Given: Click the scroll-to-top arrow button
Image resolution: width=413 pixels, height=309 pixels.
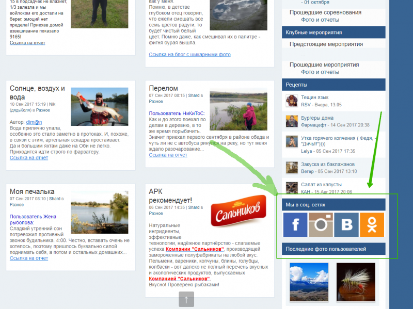Looking at the screenshot, I should click(x=186, y=299).
